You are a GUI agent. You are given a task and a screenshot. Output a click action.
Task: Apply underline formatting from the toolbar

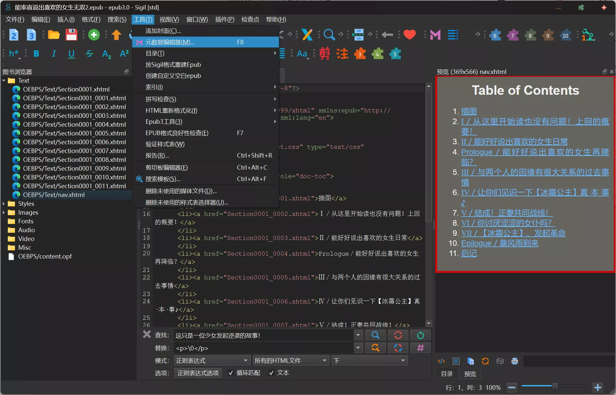coord(71,54)
